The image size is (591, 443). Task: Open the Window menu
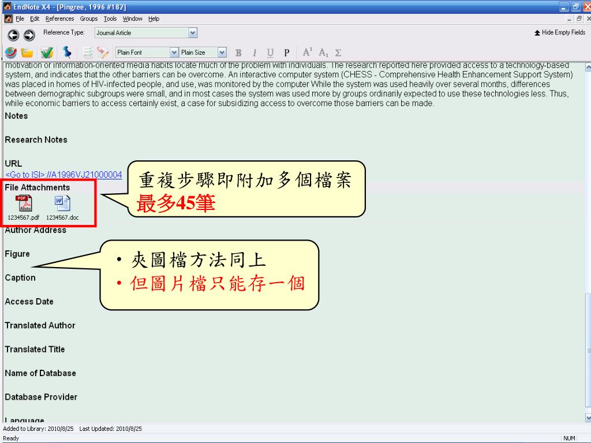[132, 18]
